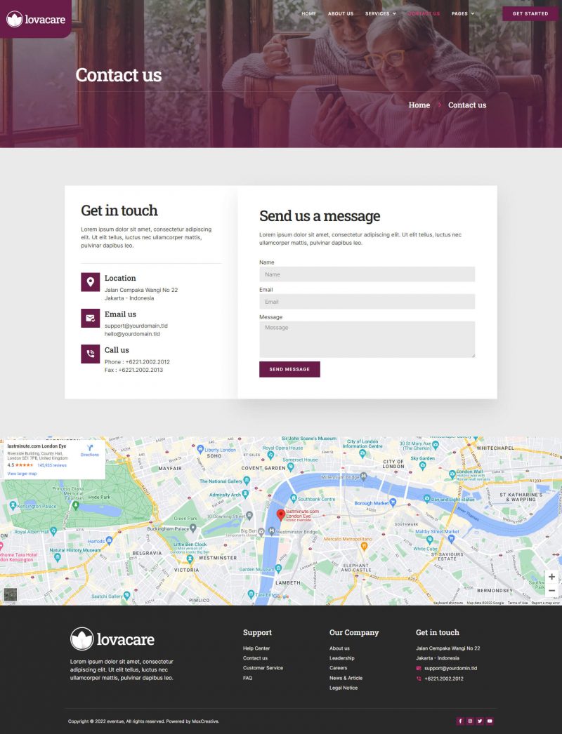Expand the Services dropdown menu
This screenshot has width=562, height=734.
(380, 13)
